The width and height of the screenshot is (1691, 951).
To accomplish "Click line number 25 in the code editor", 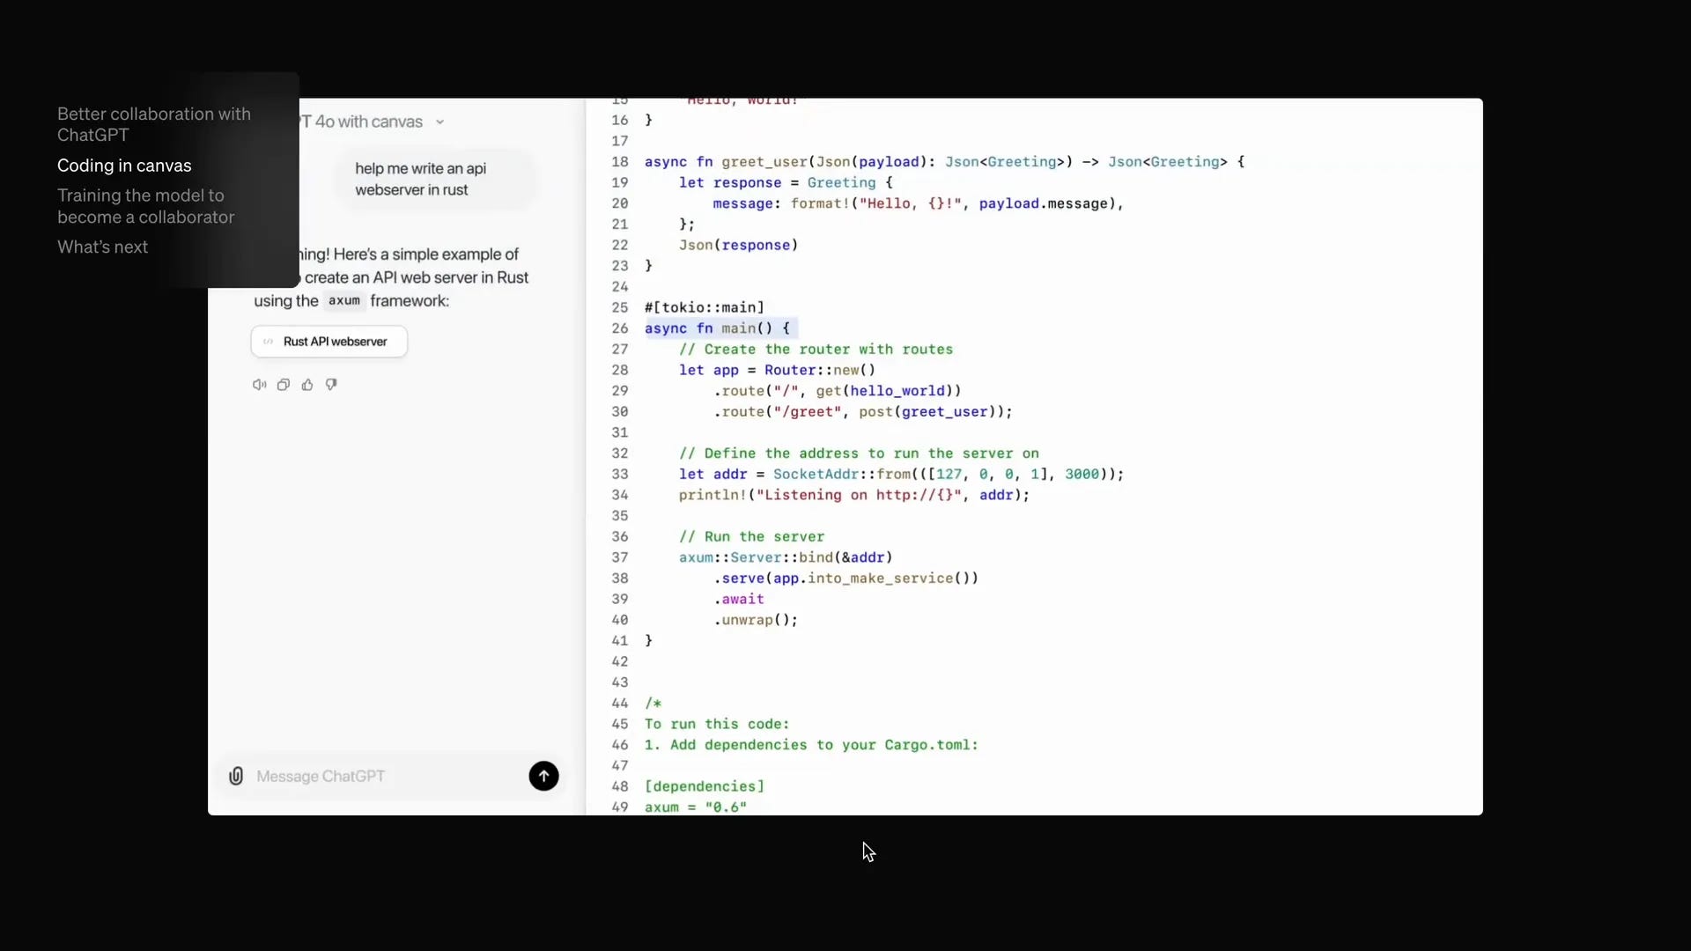I will pyautogui.click(x=620, y=307).
